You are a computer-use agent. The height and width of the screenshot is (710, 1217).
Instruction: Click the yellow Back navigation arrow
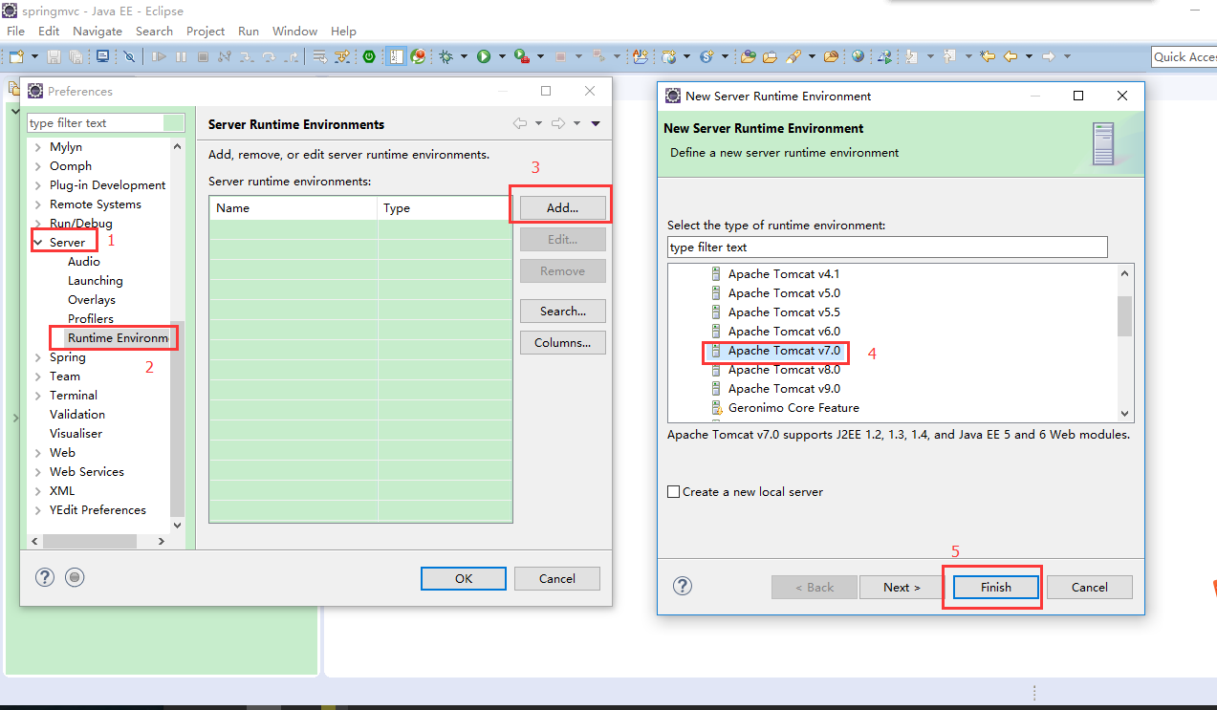(x=1011, y=56)
